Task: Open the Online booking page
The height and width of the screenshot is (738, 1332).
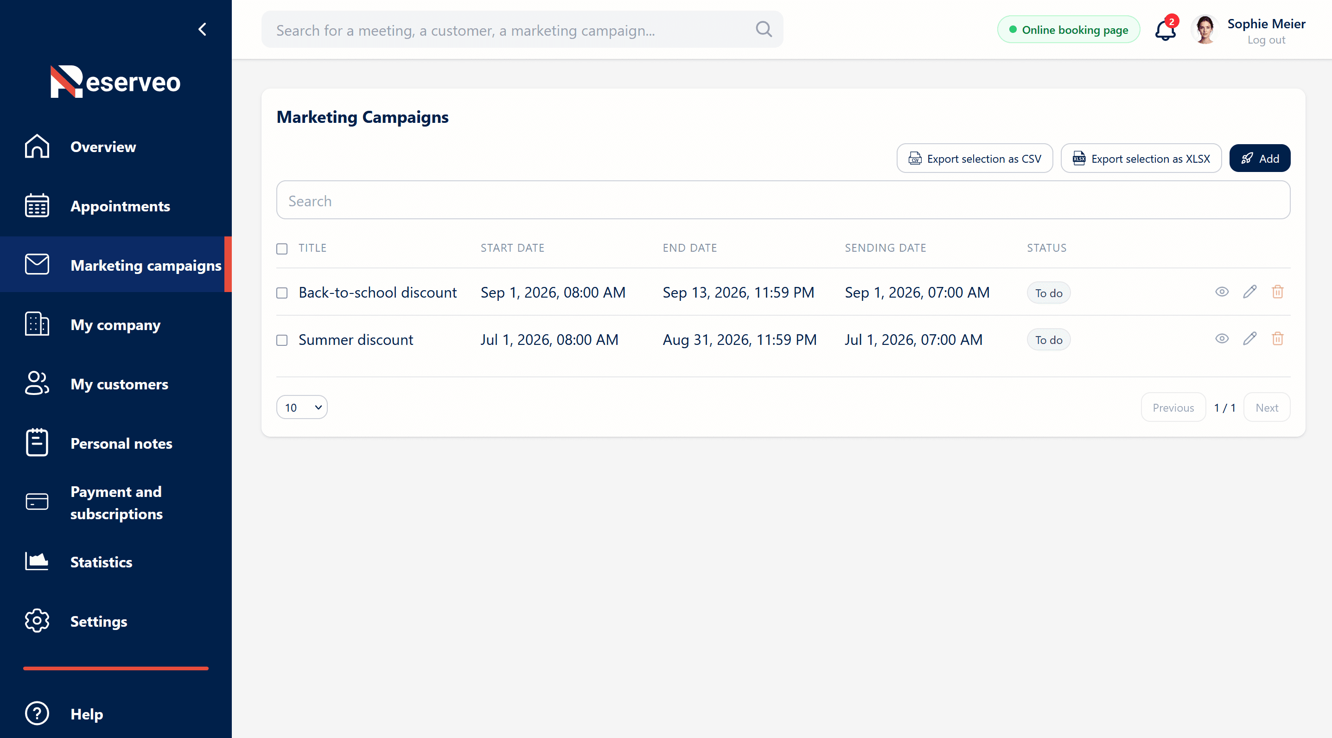Action: point(1068,30)
